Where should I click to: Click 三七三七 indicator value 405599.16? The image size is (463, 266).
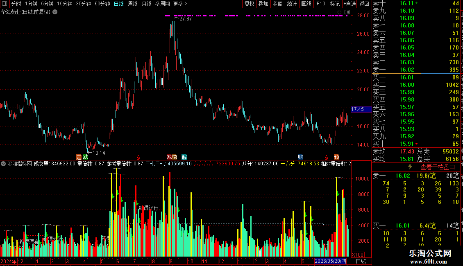pyautogui.click(x=179, y=163)
